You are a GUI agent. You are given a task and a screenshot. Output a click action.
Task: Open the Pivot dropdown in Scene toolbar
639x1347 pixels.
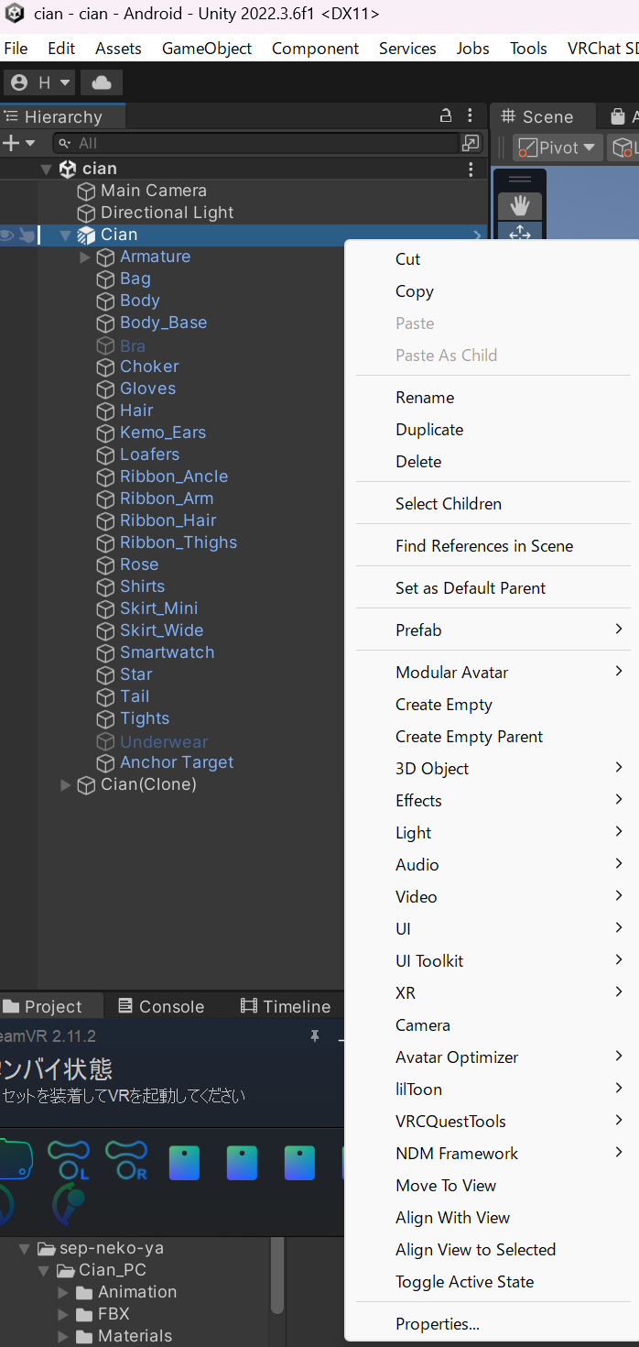[x=557, y=148]
